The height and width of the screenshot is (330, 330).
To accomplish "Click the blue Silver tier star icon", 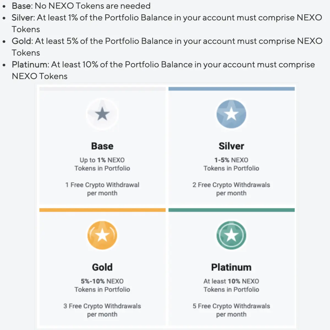I will [x=231, y=114].
